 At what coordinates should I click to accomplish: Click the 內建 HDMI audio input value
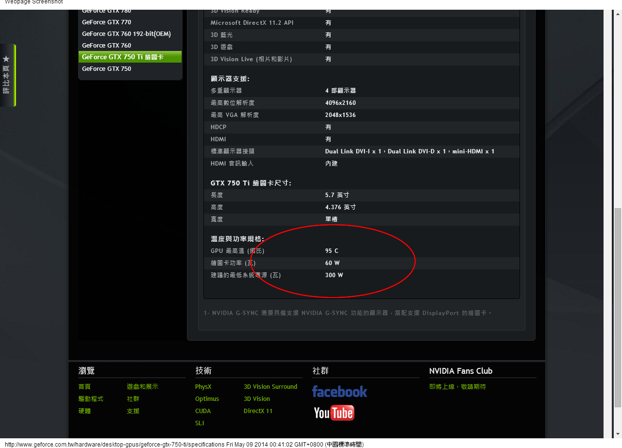[x=331, y=164]
